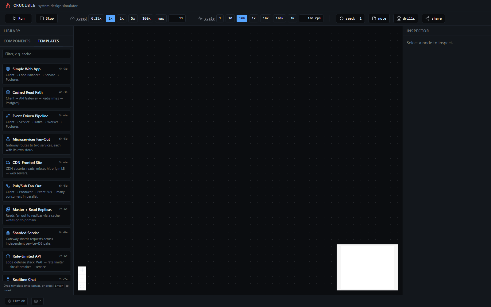Set scale to 1M

292,18
